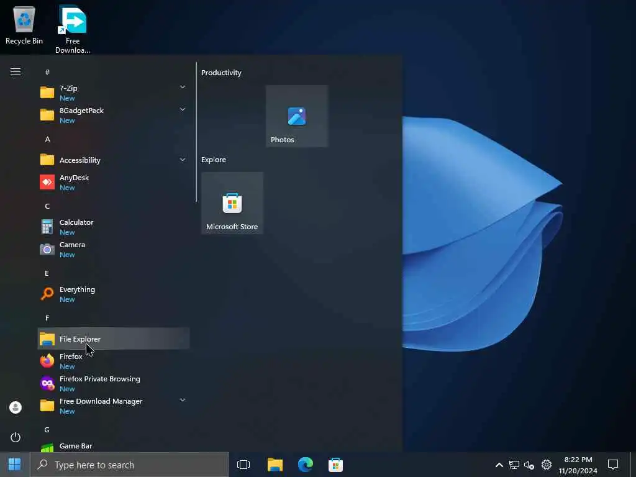Open the clock and date flyout
This screenshot has width=636, height=477.
tap(578, 465)
